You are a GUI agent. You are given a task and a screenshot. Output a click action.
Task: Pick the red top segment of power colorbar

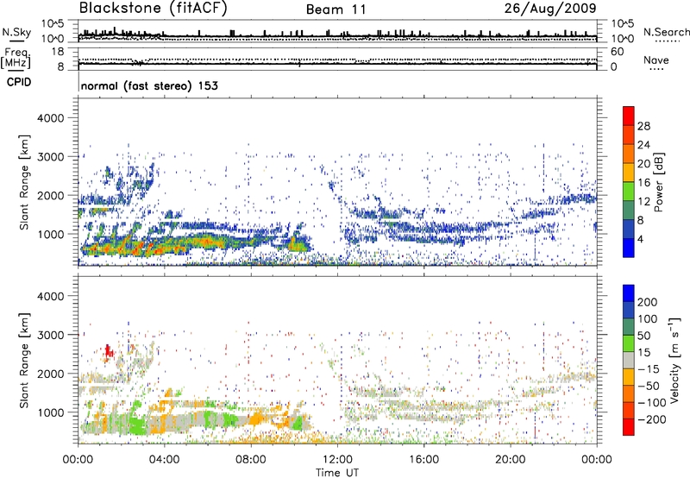pyautogui.click(x=629, y=116)
